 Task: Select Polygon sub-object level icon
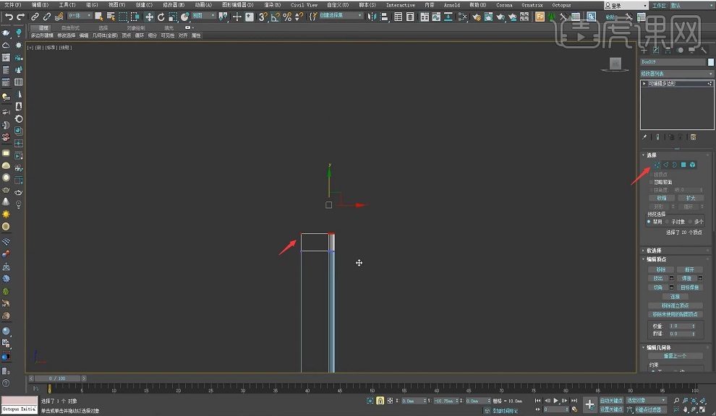click(683, 165)
